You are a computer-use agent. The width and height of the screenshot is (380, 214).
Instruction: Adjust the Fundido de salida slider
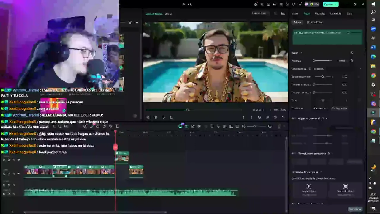(323, 92)
